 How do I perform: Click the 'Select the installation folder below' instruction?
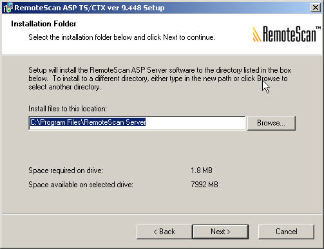pos(122,37)
